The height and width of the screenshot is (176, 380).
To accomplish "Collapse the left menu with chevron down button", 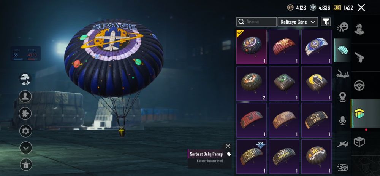I will [26, 148].
